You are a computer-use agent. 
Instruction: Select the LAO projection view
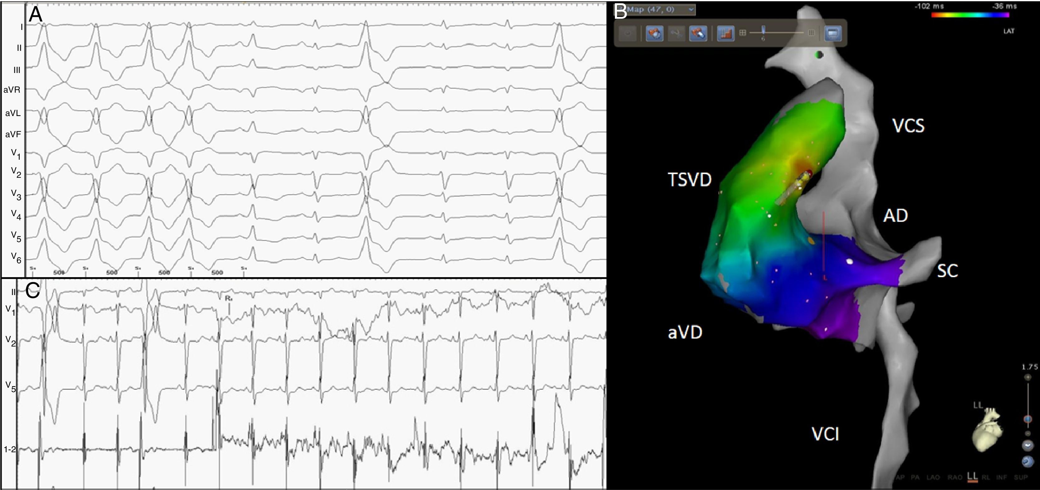(933, 478)
